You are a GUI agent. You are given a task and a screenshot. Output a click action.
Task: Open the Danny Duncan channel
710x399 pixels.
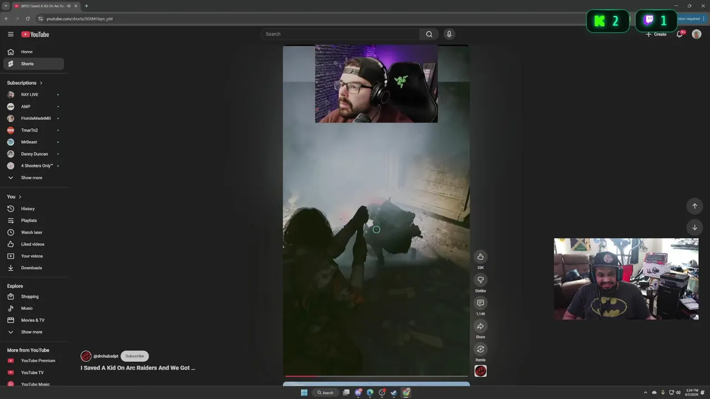(34, 154)
